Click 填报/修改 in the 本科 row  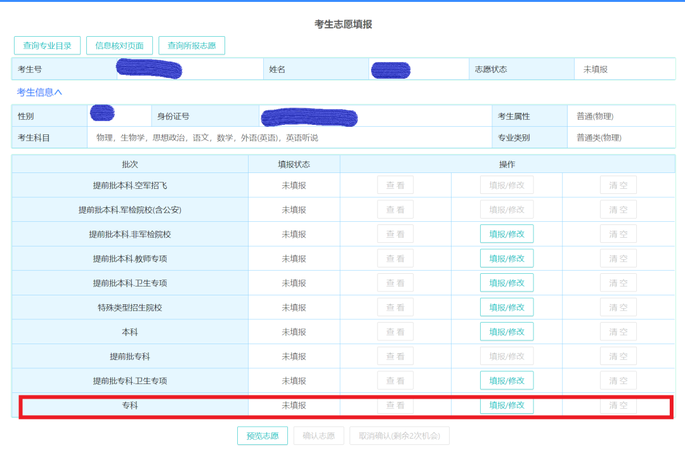point(507,331)
